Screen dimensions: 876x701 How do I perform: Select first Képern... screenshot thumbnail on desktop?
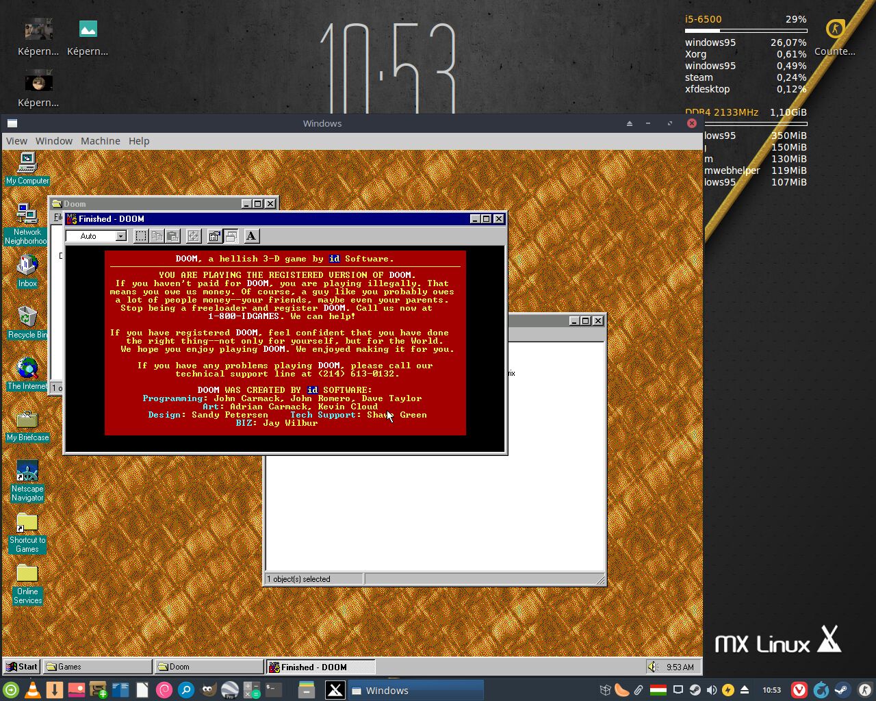38,38
